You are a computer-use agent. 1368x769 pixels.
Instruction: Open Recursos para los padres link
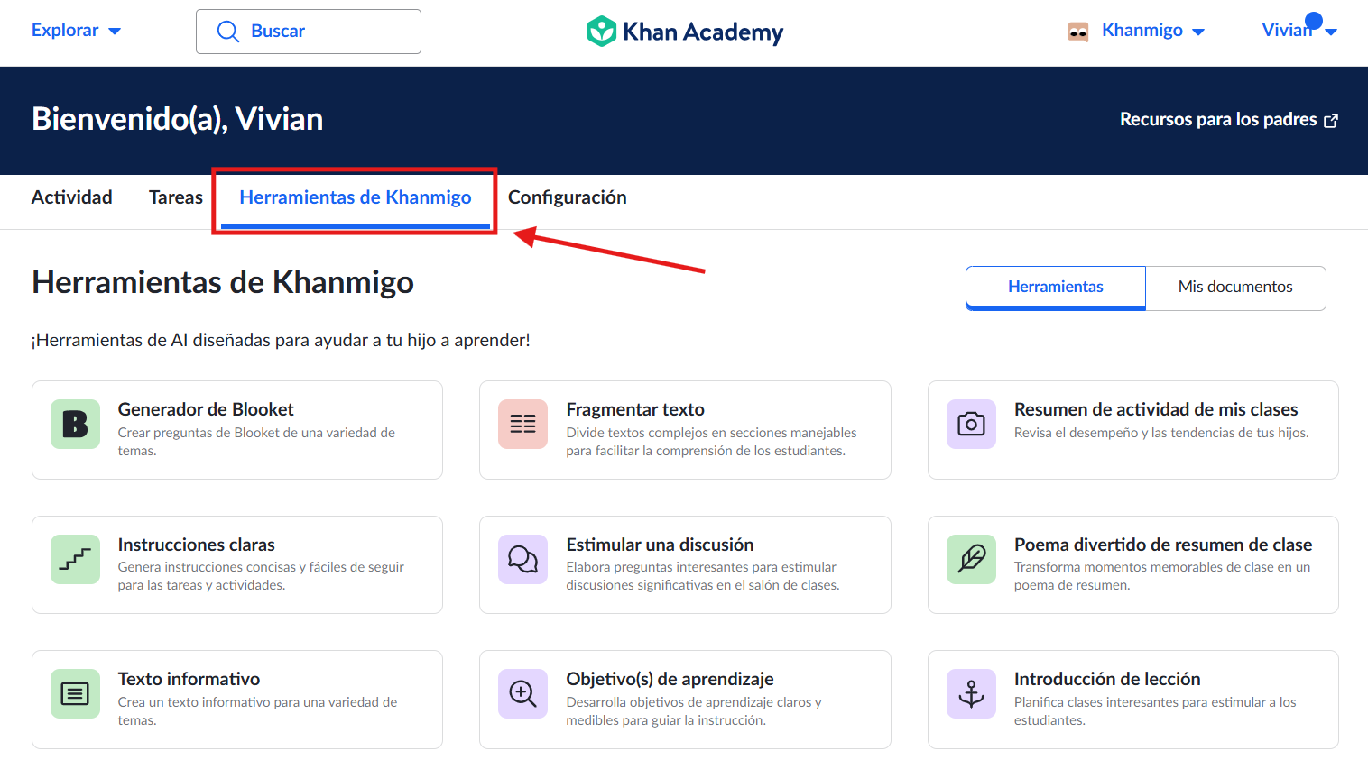click(x=1229, y=120)
